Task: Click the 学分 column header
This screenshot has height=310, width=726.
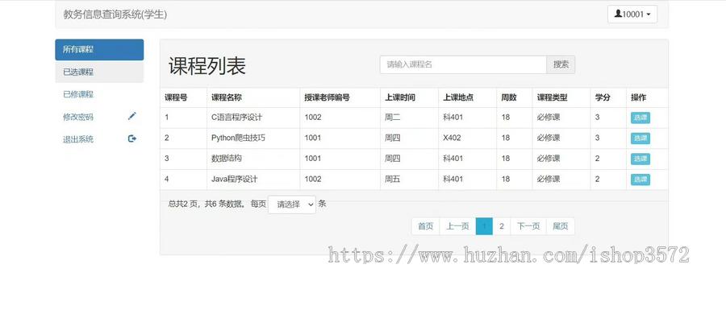Action: [x=603, y=97]
